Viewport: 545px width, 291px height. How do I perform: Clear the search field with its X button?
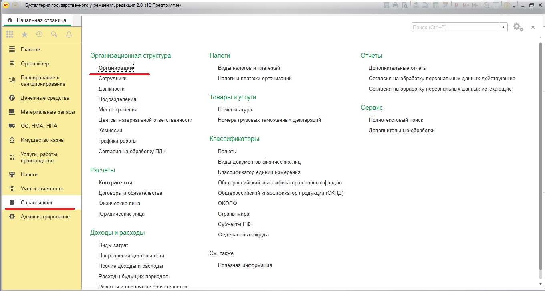503,27
